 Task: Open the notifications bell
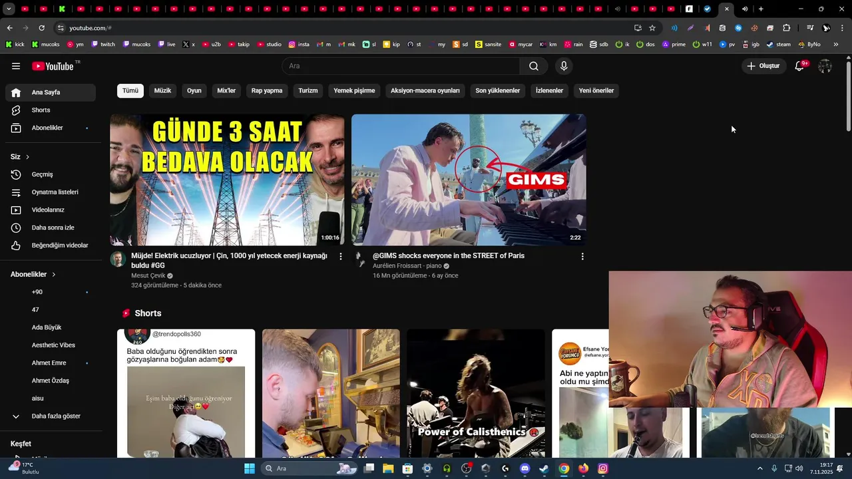pyautogui.click(x=799, y=66)
